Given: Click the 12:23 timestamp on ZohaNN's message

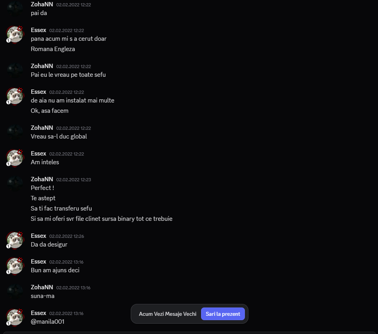Looking at the screenshot, I should [x=73, y=180].
